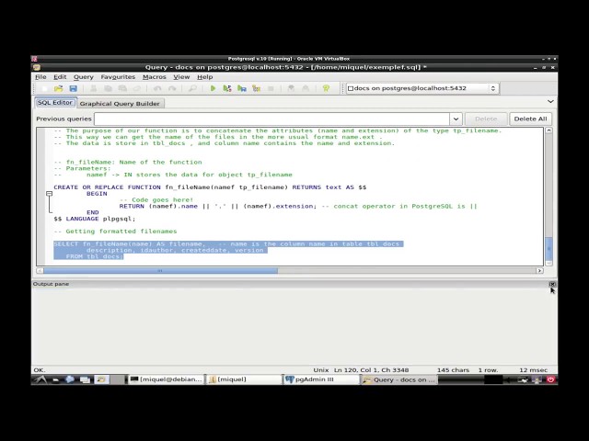Open the File menu
589x441 pixels.
tap(40, 77)
